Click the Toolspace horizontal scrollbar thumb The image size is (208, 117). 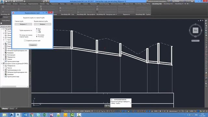[x=9, y=86]
